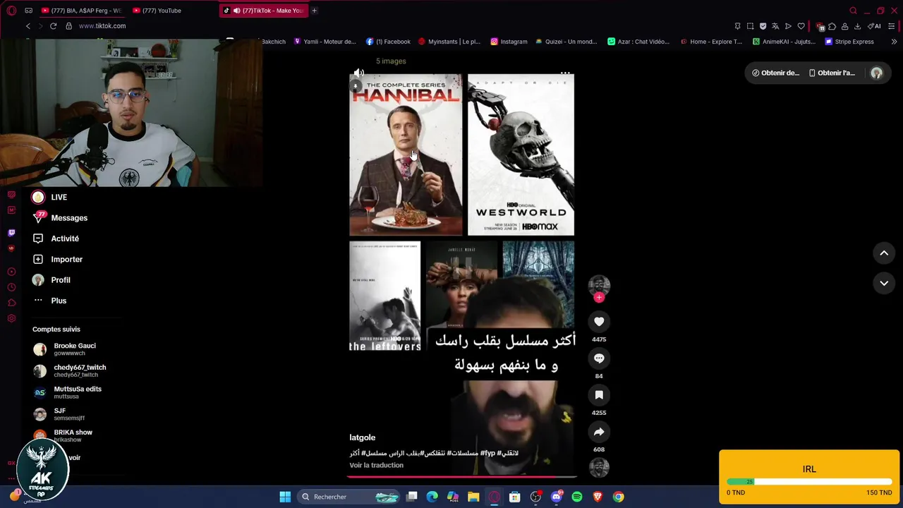903x508 pixels.
Task: Open the Westworld poster image
Action: click(x=521, y=155)
